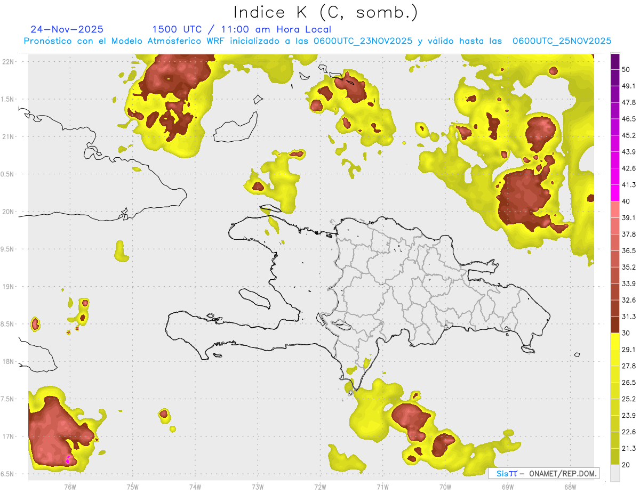Click the colorbar value '23.9'
Viewport: 640px width, 494px height.
[x=629, y=416]
